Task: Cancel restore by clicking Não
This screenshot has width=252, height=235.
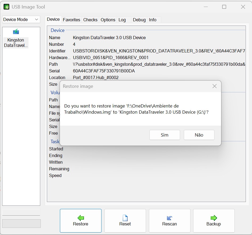Action: tap(199, 135)
